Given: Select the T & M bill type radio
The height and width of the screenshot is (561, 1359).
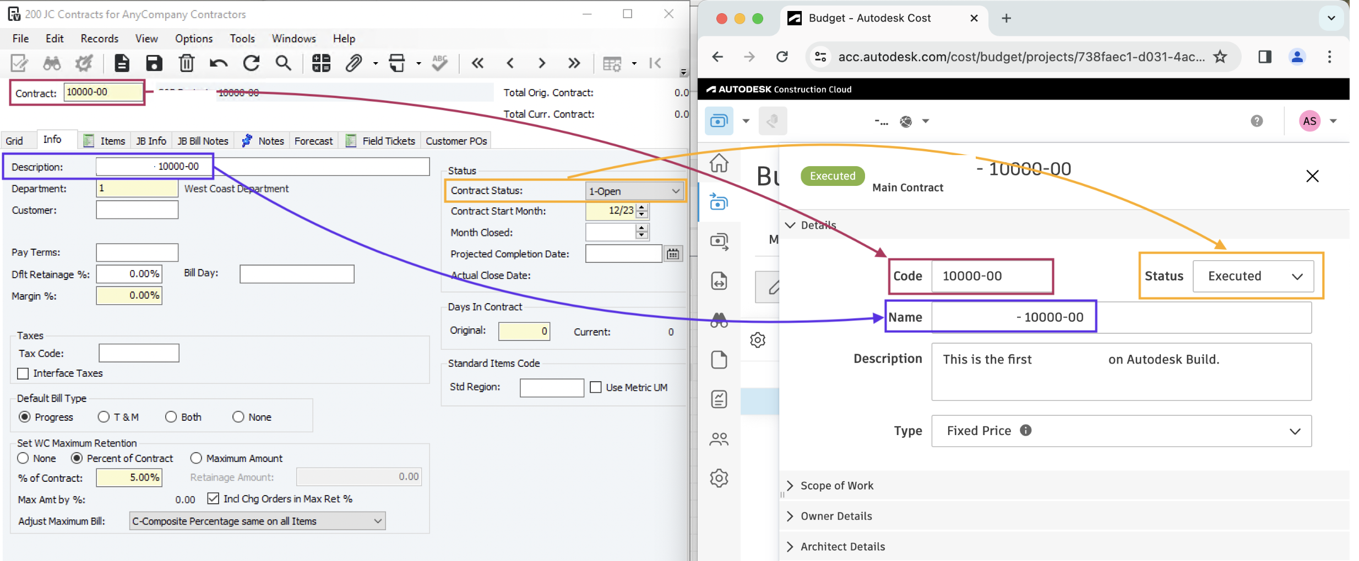Looking at the screenshot, I should click(x=104, y=417).
